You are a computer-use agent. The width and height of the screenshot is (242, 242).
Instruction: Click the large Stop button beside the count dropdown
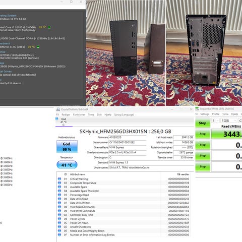(203, 123)
